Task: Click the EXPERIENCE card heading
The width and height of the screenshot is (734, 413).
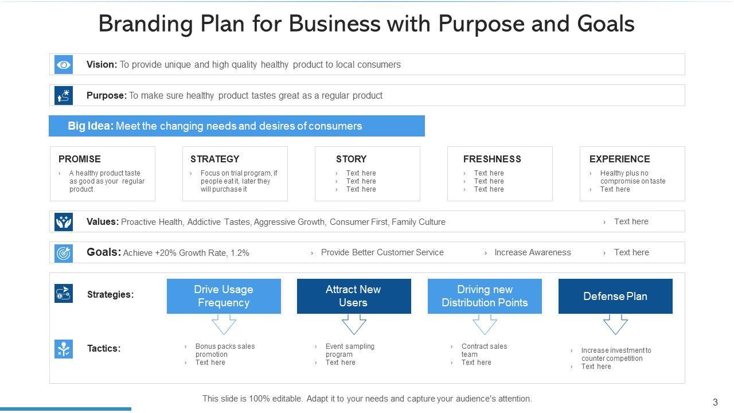Action: (619, 159)
